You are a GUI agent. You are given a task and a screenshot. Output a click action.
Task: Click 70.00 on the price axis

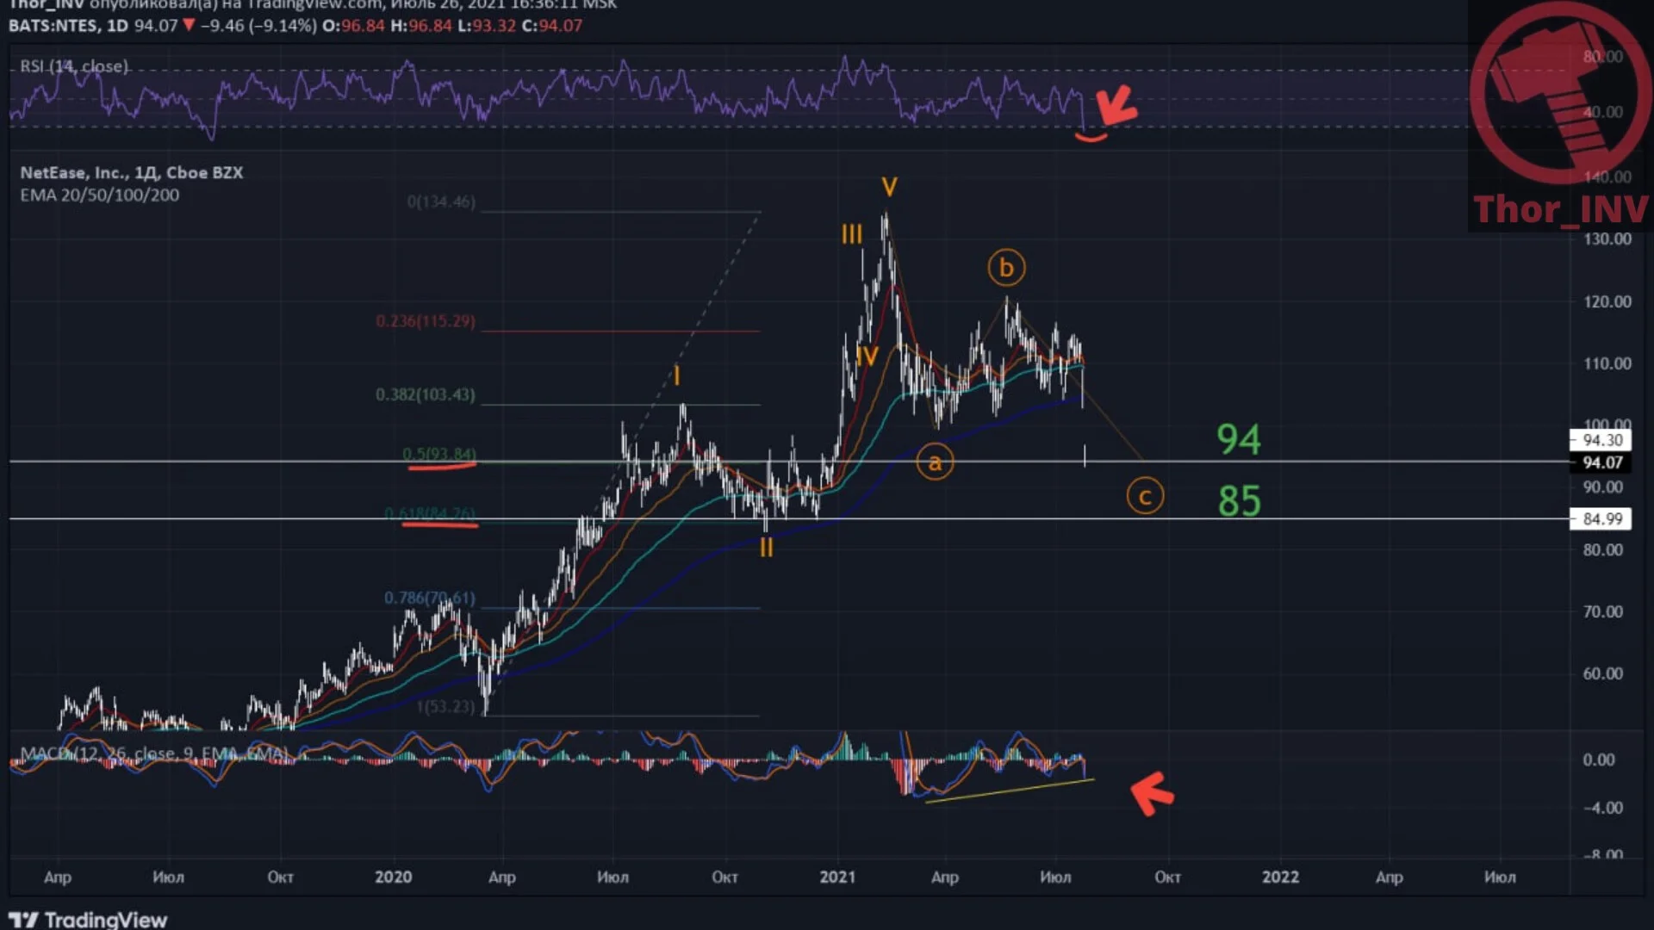(x=1602, y=611)
